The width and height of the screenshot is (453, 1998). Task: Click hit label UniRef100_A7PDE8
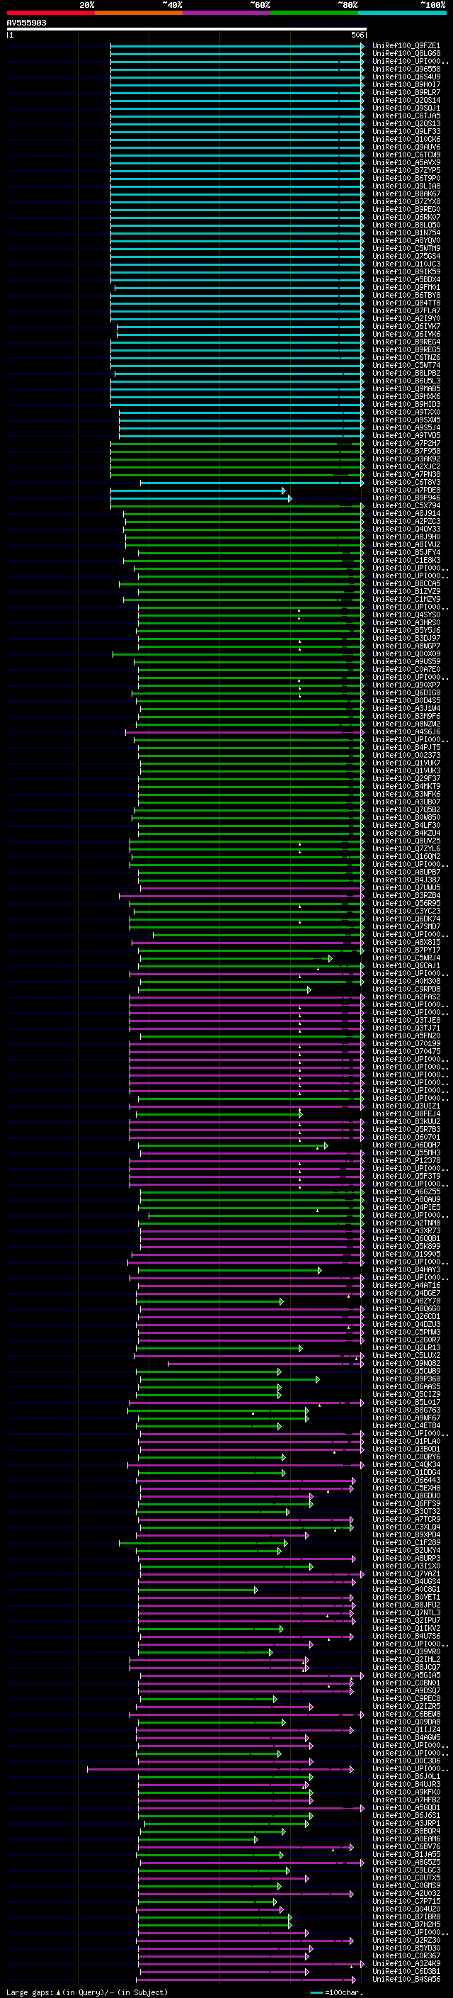(406, 490)
